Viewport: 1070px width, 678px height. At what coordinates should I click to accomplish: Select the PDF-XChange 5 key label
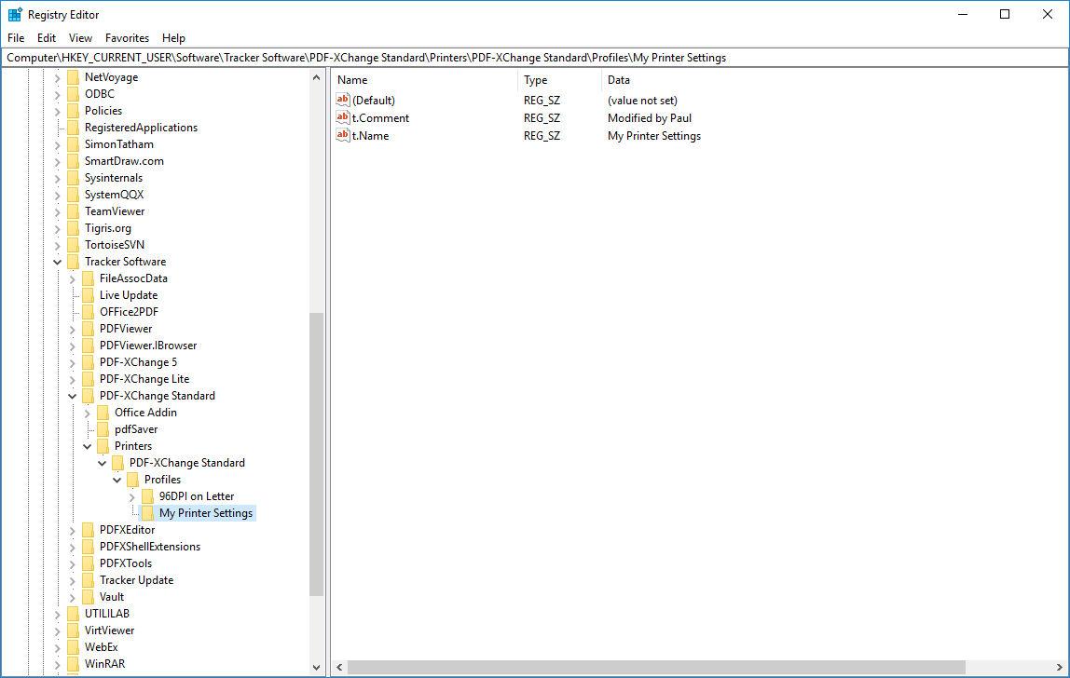[x=139, y=362]
